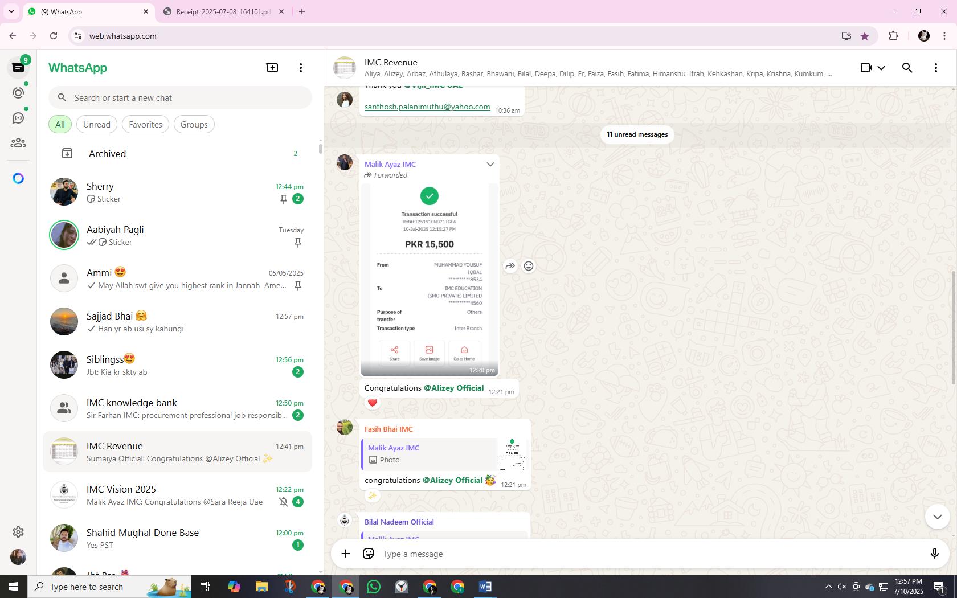Select the Unread chat filter

click(97, 125)
